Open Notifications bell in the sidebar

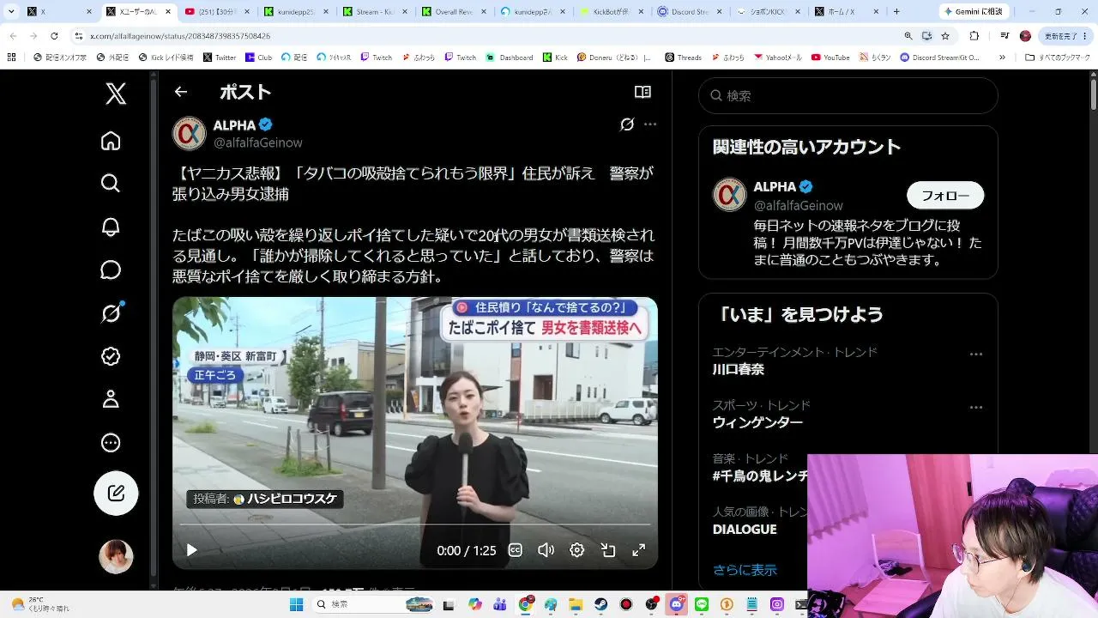(x=111, y=227)
